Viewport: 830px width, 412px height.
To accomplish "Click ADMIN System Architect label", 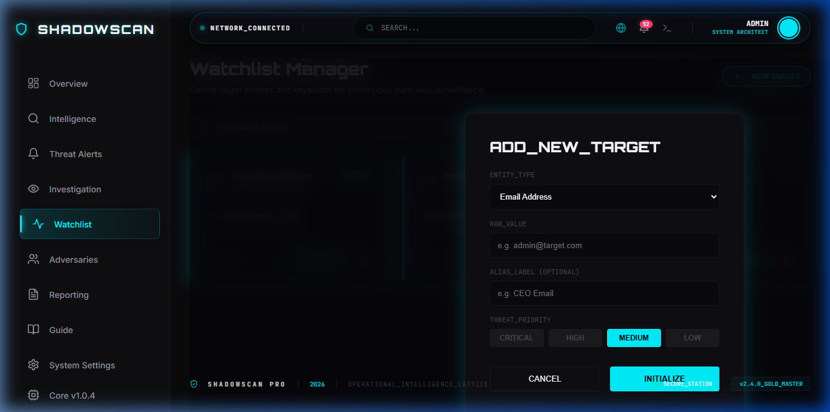I will click(740, 27).
